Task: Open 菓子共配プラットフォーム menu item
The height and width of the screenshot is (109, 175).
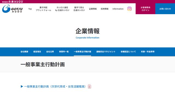Action: point(43,9)
